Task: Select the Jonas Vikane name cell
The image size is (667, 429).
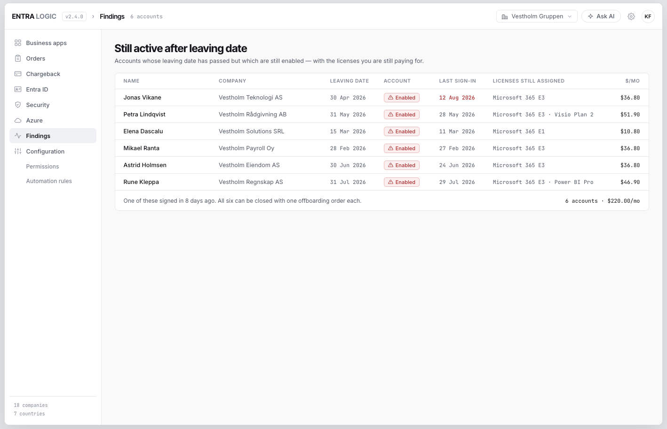Action: (142, 98)
